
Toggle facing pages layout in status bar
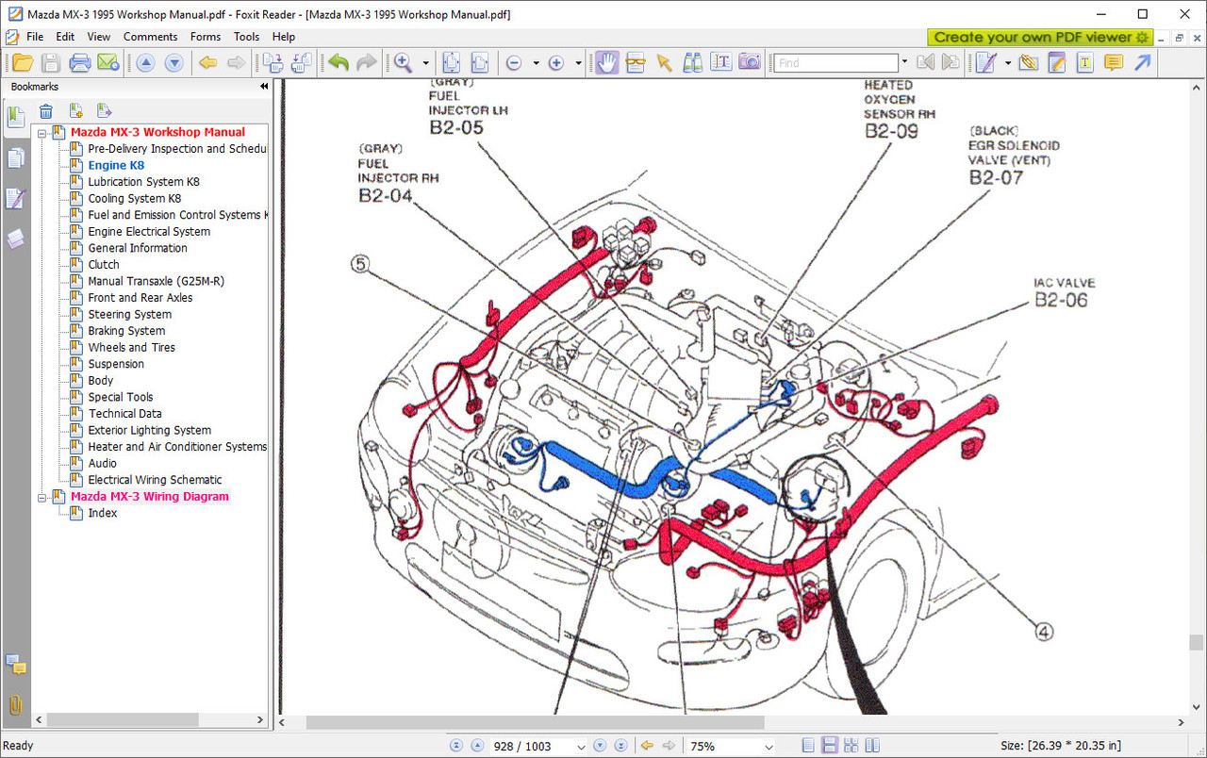(x=872, y=746)
